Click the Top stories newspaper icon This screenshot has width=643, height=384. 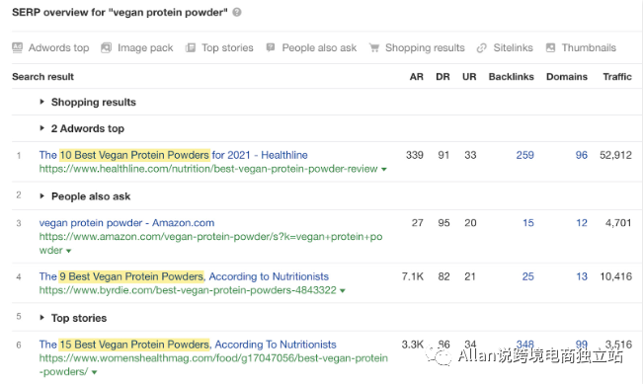click(191, 47)
